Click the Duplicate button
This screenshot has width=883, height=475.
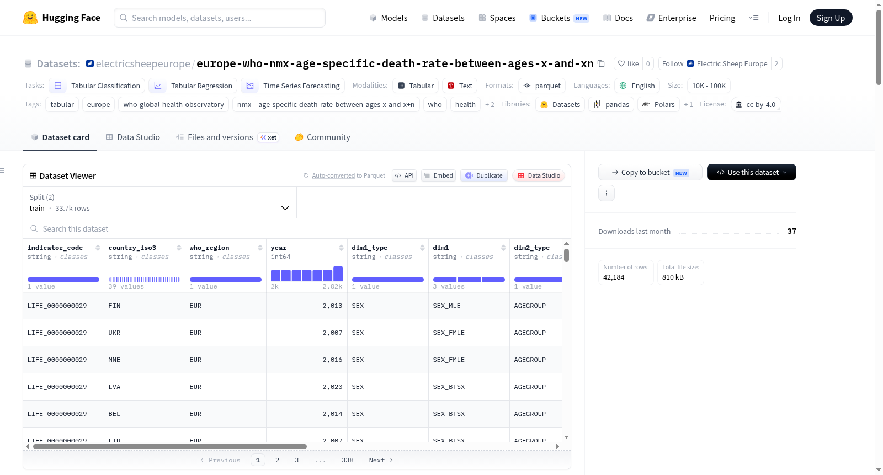483,175
